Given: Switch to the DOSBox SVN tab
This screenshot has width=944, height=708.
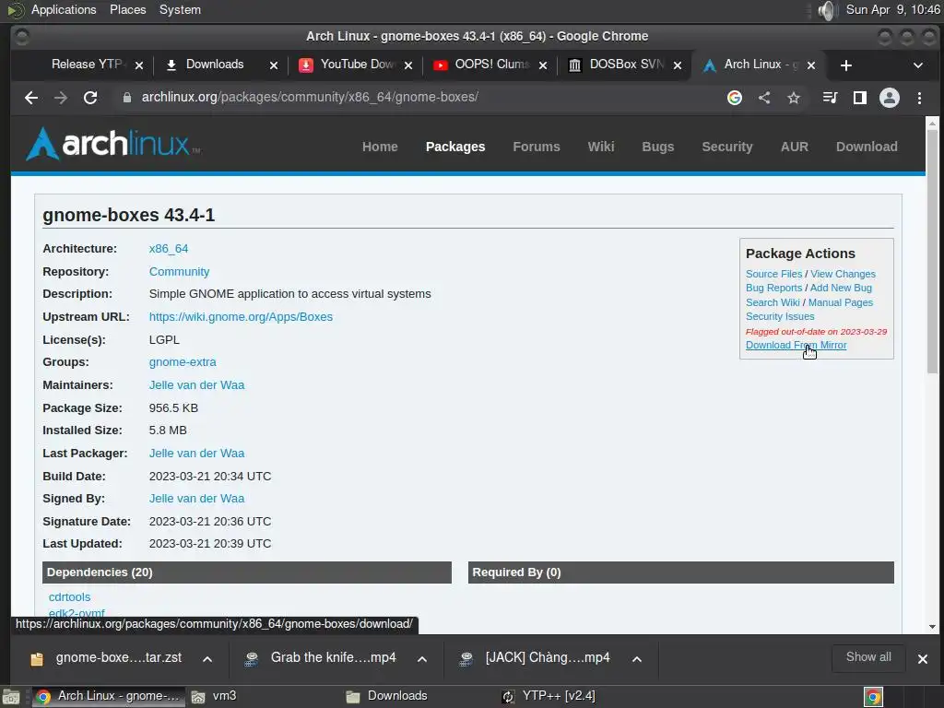Looking at the screenshot, I should click(x=626, y=65).
